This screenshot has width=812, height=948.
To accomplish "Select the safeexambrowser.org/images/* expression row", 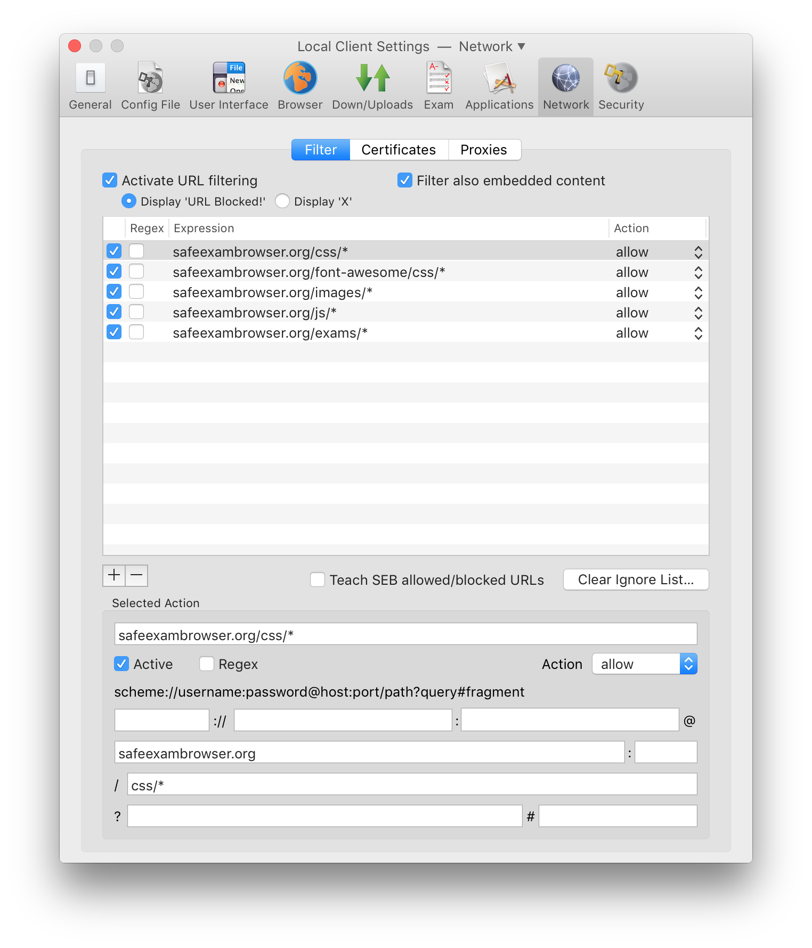I will coord(405,292).
